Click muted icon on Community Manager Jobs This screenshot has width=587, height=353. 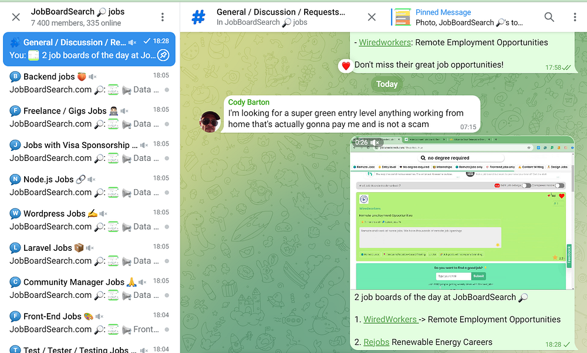pos(142,282)
